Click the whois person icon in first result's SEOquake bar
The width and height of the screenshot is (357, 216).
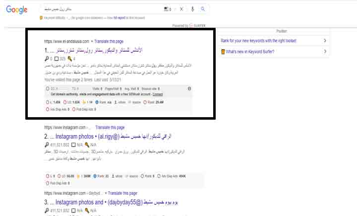click(116, 102)
